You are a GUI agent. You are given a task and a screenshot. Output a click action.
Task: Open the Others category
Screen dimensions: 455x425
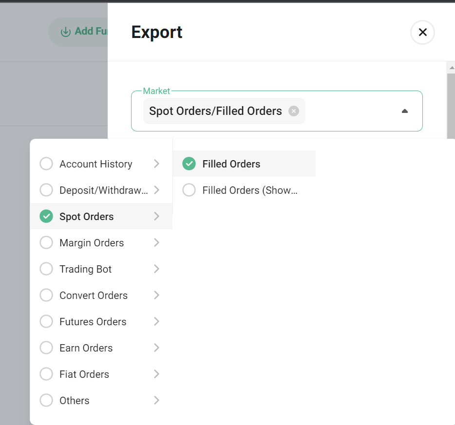tap(101, 400)
